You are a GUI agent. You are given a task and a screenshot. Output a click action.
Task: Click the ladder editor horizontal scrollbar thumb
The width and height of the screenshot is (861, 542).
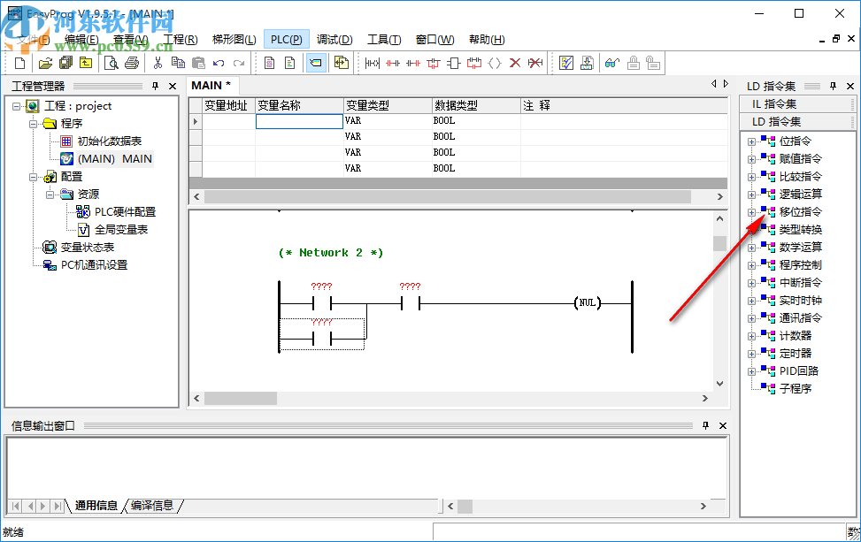tap(241, 398)
